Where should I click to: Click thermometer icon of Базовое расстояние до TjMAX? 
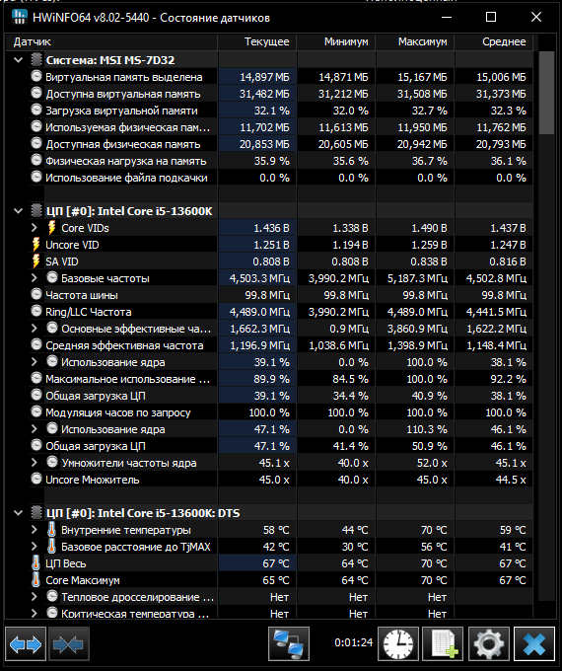coord(51,547)
